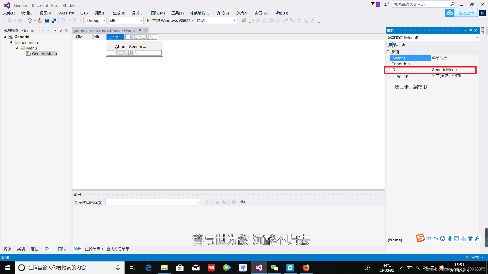
Task: Click the 拖拽上传 upload button
Action: 466,13
